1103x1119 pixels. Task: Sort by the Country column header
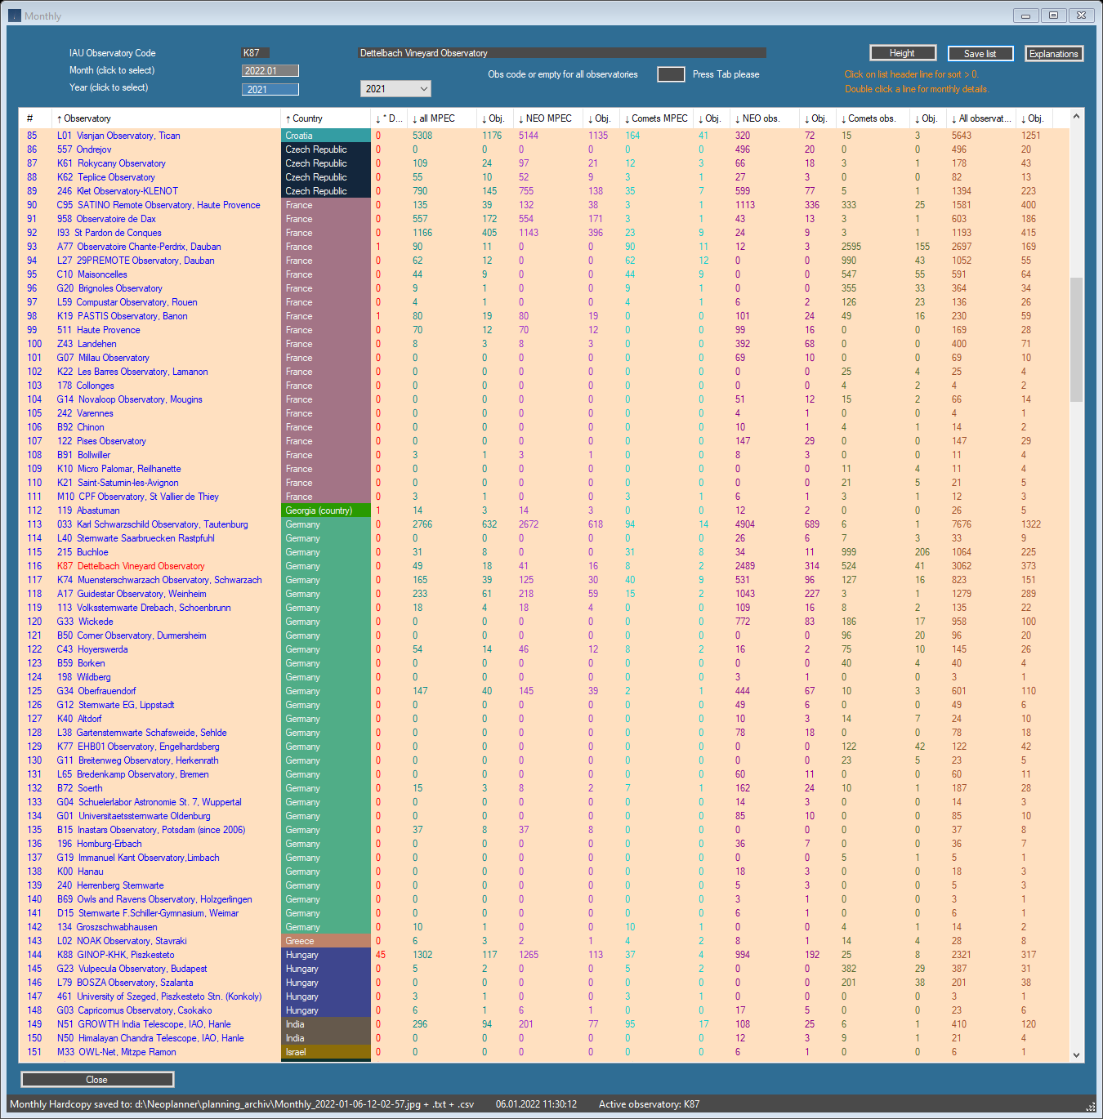(326, 118)
